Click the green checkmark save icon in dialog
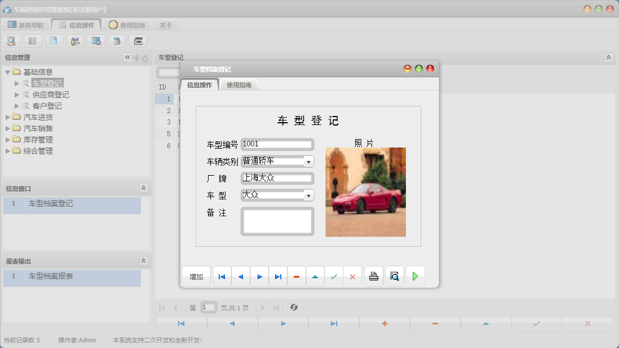This screenshot has height=348, width=619. click(x=334, y=276)
